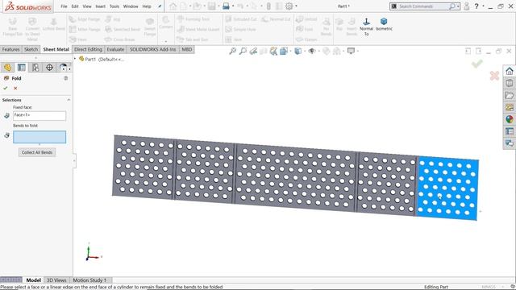The image size is (516, 290).
Task: Click the Help question mark icon
Action: pos(476,6)
